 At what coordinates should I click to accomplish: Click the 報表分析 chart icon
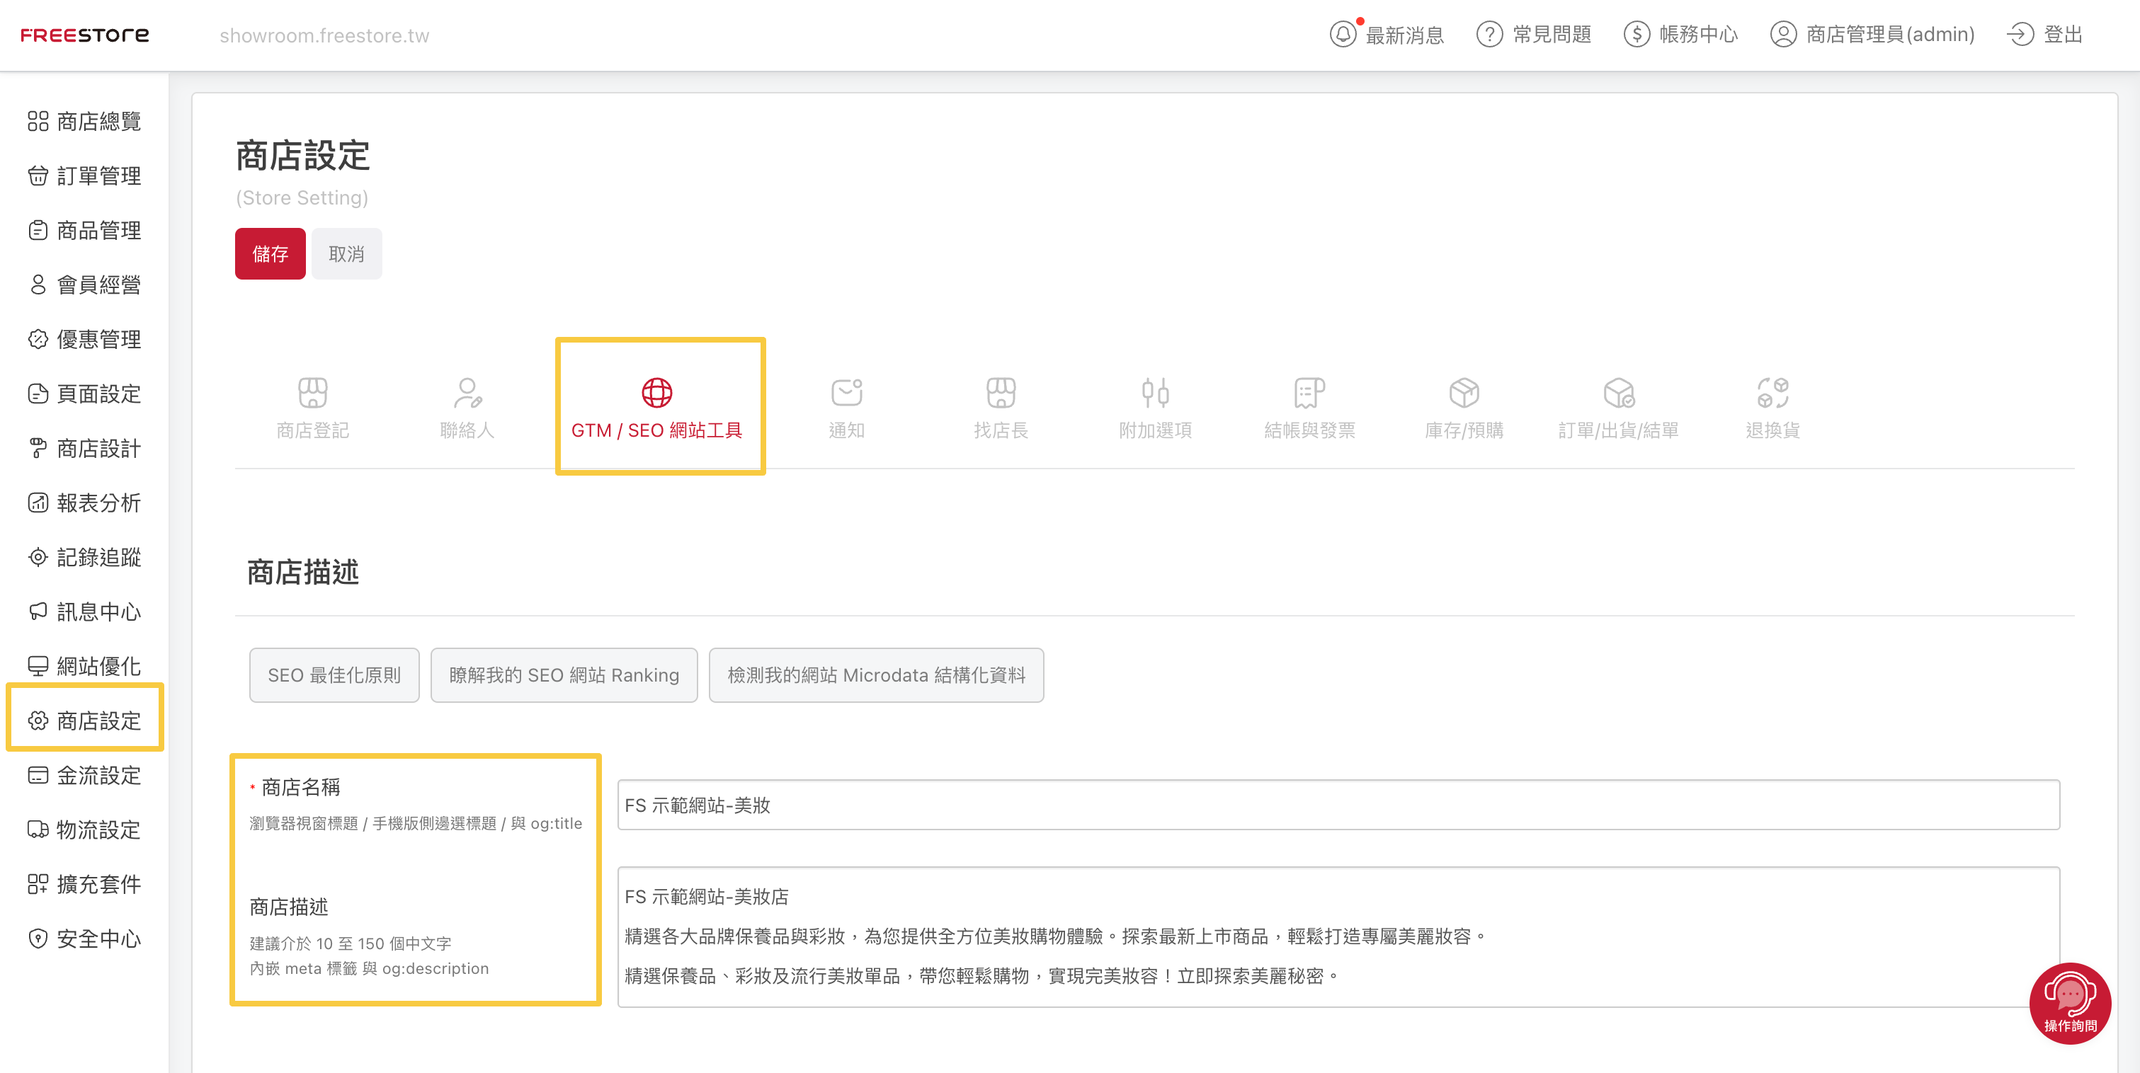pyautogui.click(x=38, y=503)
